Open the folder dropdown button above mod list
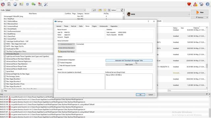The width and height of the screenshot is (211, 118). pyautogui.click(x=100, y=10)
